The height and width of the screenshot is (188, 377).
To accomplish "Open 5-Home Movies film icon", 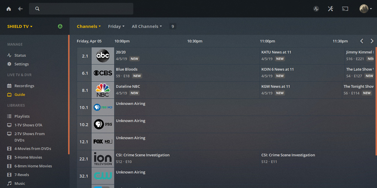I will [9, 157].
